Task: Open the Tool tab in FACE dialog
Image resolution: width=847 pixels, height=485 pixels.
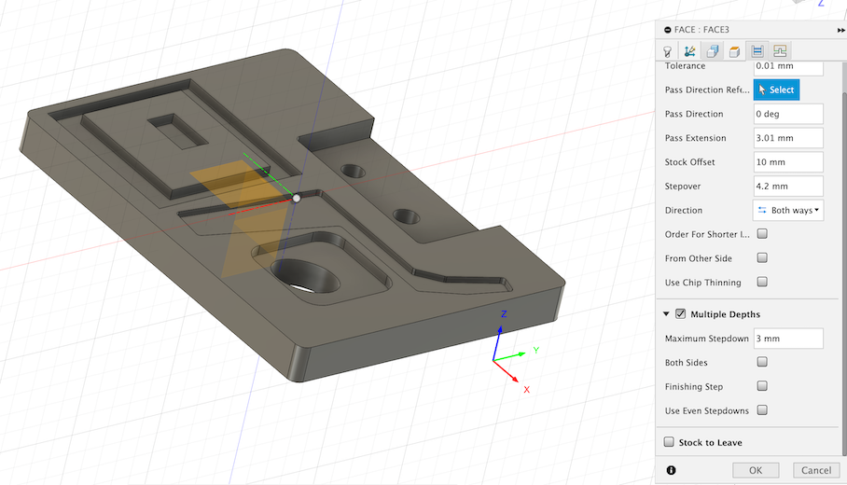Action: pos(668,51)
